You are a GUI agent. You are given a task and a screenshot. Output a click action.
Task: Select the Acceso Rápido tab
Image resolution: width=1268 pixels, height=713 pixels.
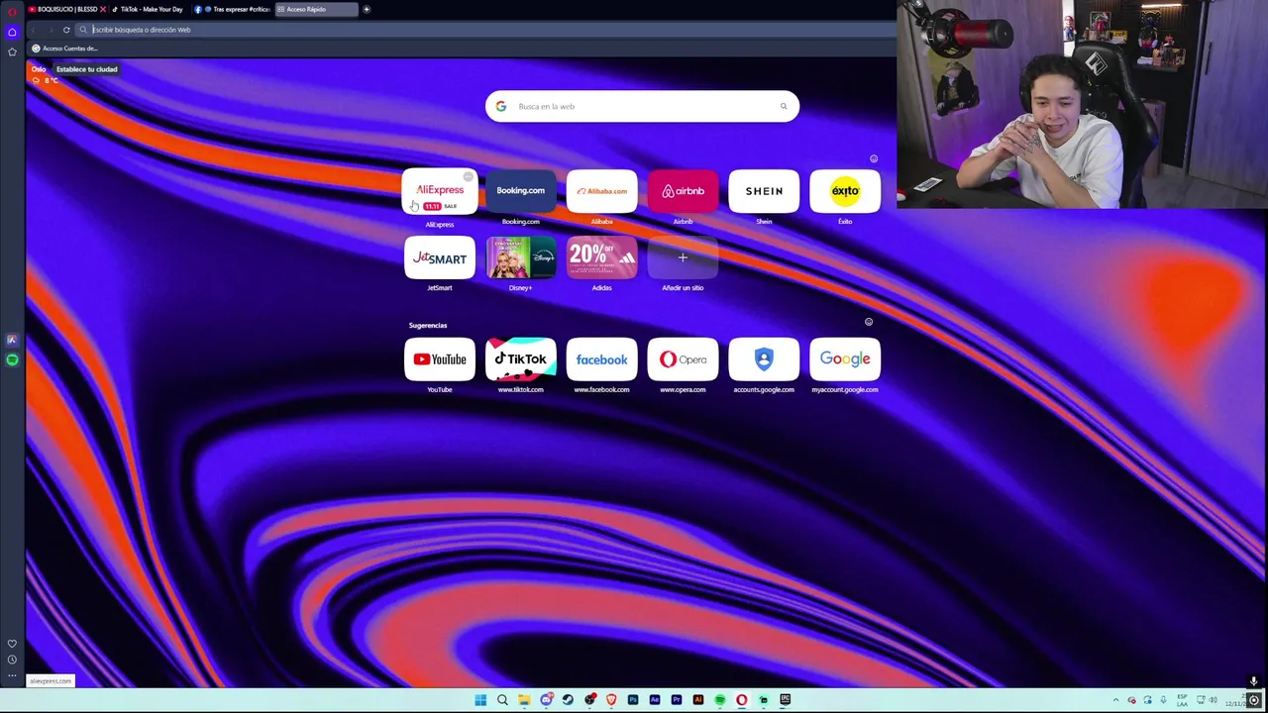(x=315, y=9)
